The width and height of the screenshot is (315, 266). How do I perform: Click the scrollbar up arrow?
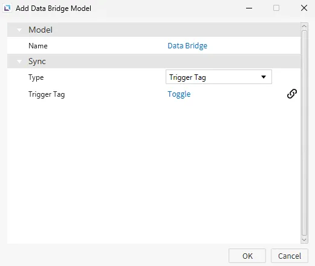pyautogui.click(x=304, y=26)
